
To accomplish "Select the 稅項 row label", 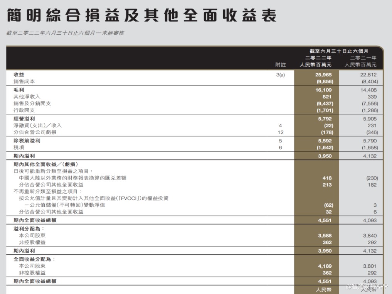I will tap(19, 147).
